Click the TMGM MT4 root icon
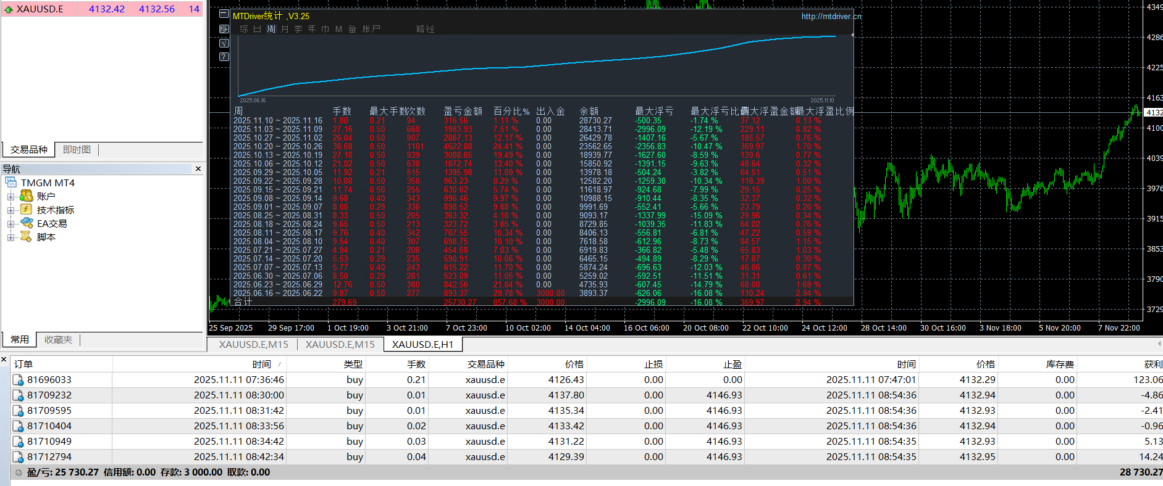1163x486 pixels. (x=11, y=183)
